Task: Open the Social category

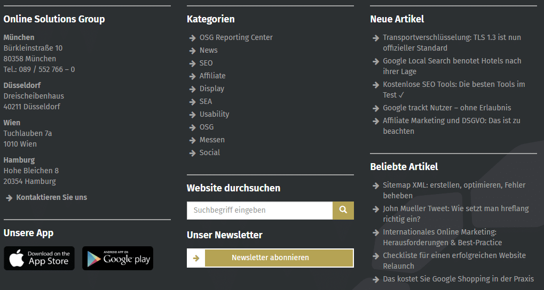Action: [x=210, y=153]
